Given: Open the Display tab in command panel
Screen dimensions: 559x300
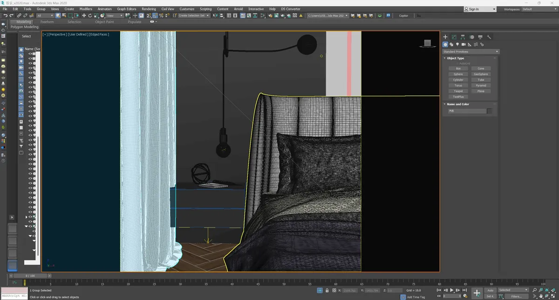Looking at the screenshot, I should tap(480, 37).
